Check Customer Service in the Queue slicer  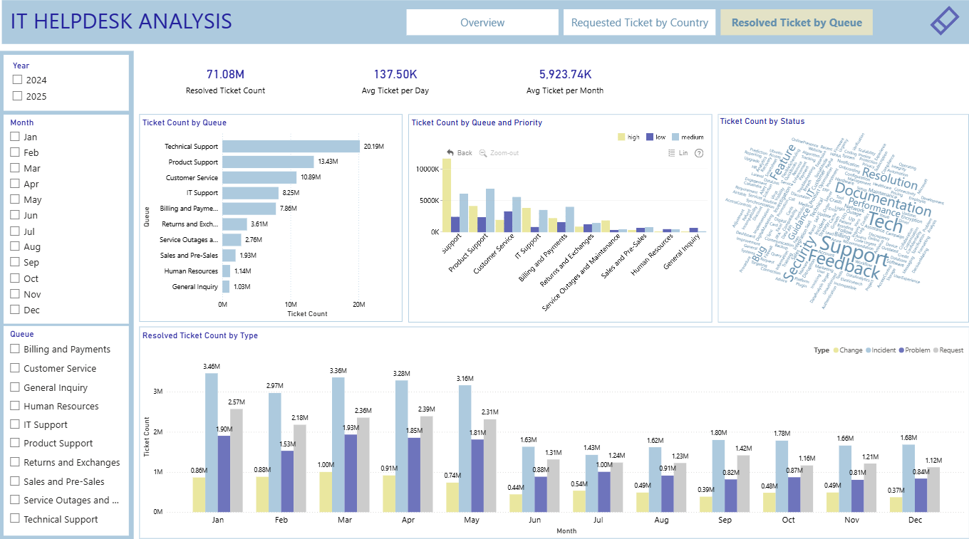point(15,368)
